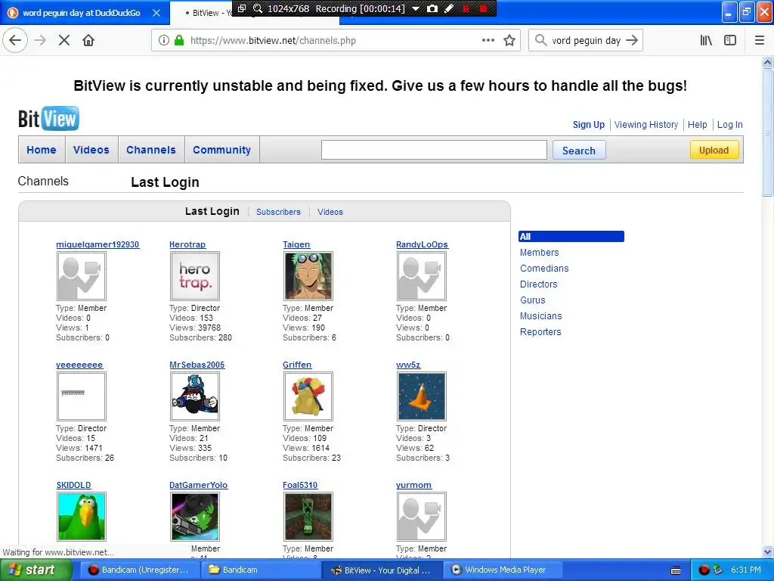Image resolution: width=774 pixels, height=581 pixels.
Task: Open ww5z traffic cone avatar
Action: 422,396
